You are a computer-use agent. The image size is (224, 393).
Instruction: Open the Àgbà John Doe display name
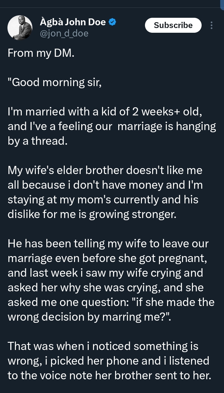(73, 22)
